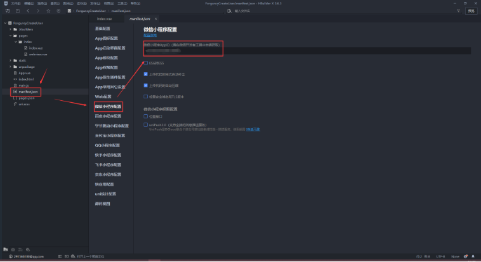481x262 pixels.
Task: Click the WeChat mini program AppID input field
Action: (x=307, y=51)
